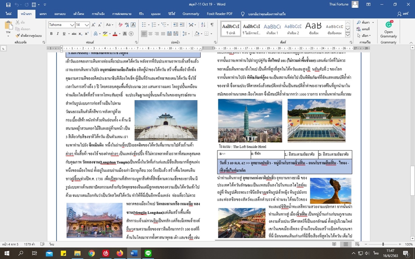415x259 pixels.
Task: Click the vertical scrollbar down arrow
Action: [412, 238]
